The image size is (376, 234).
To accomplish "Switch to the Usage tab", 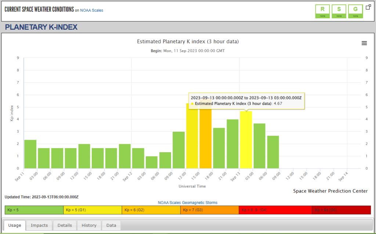I will click(x=15, y=225).
